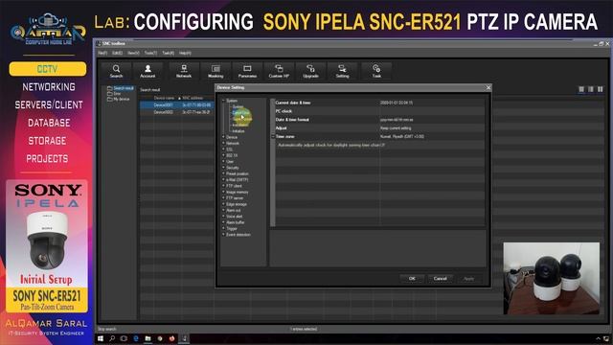The height and width of the screenshot is (345, 613).
Task: Expand the Preset position node
Action: (223, 173)
